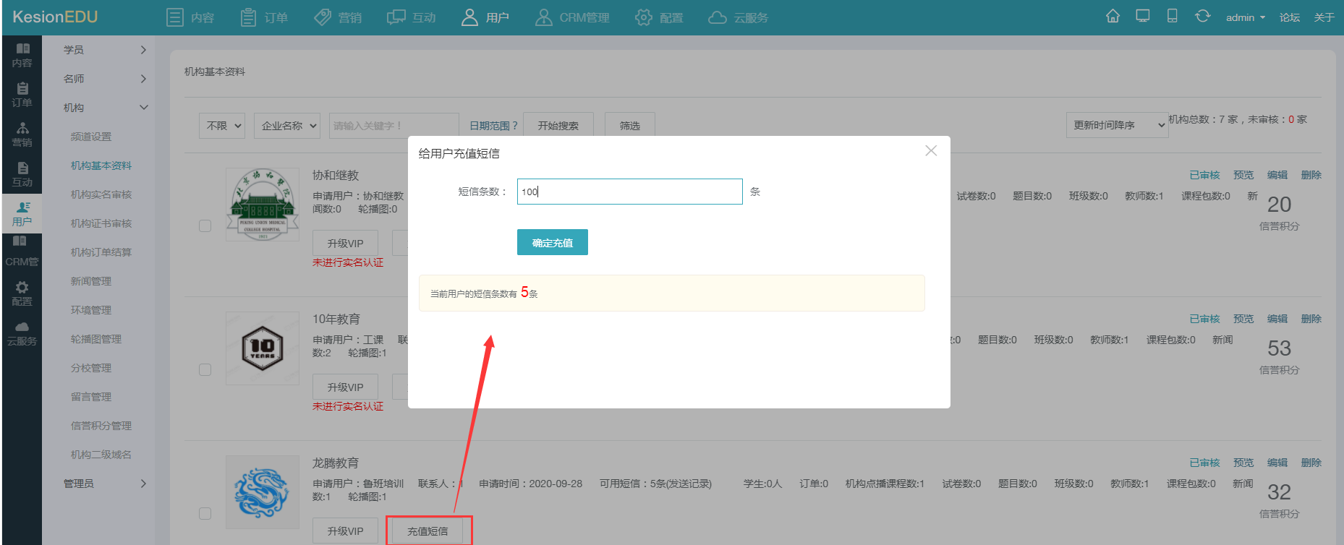This screenshot has width=1344, height=545.
Task: Tick the checkbox for 协和继教 row
Action: [x=205, y=226]
